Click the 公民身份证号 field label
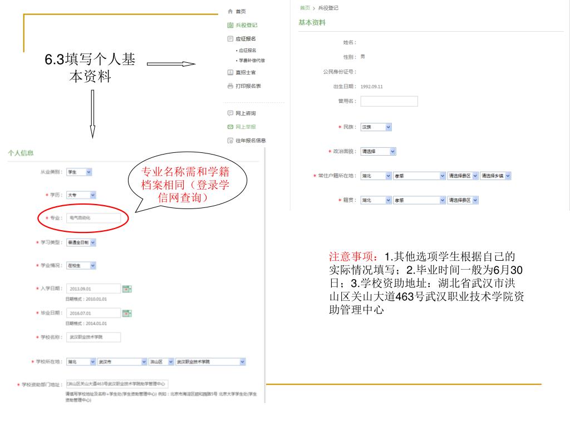 tap(340, 72)
